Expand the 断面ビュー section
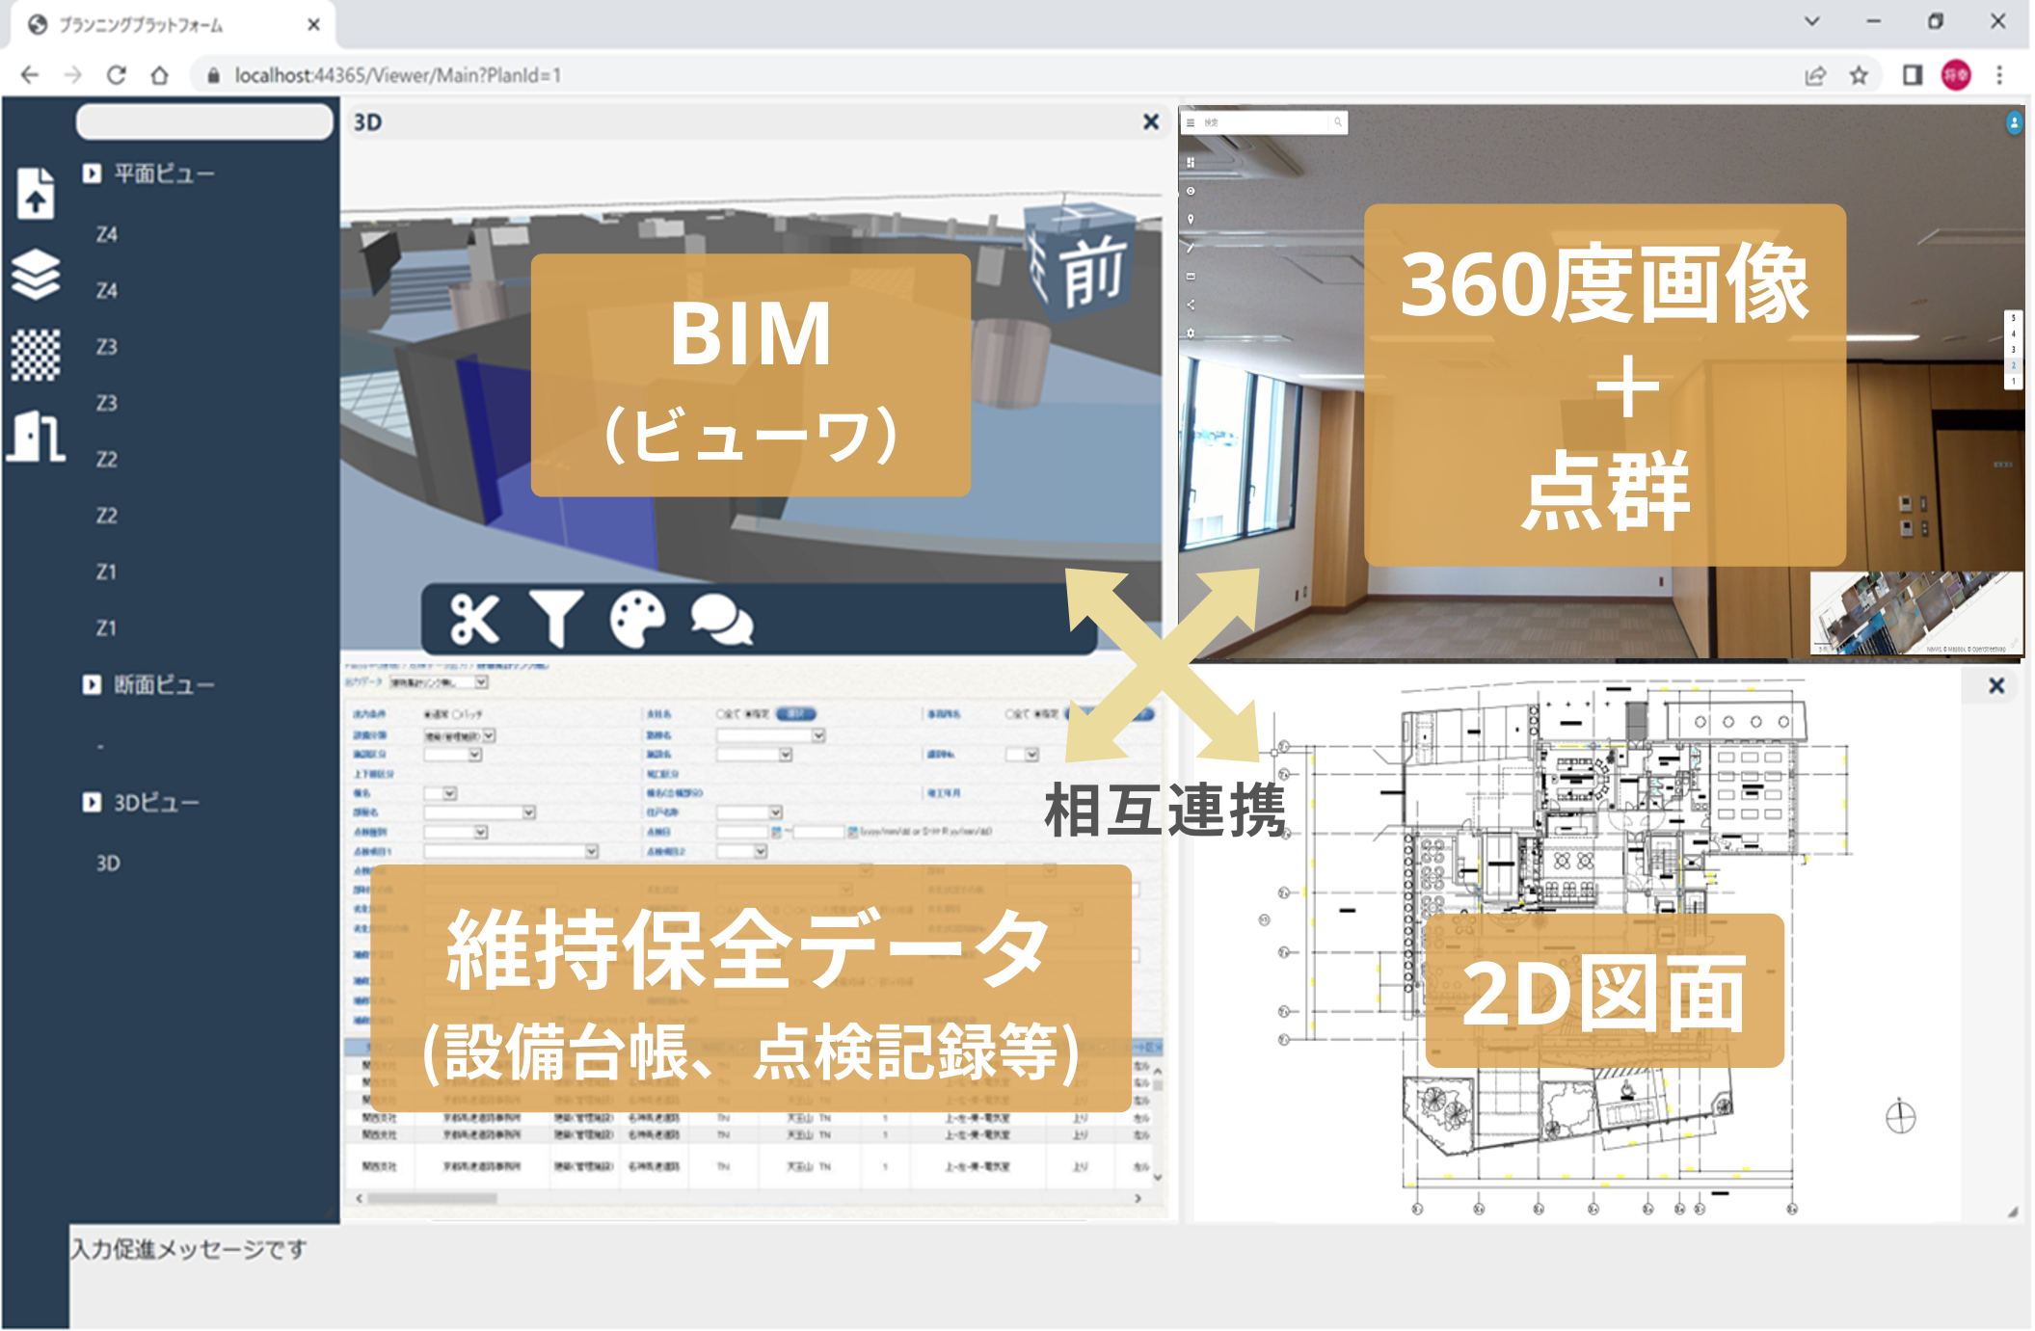 [93, 683]
